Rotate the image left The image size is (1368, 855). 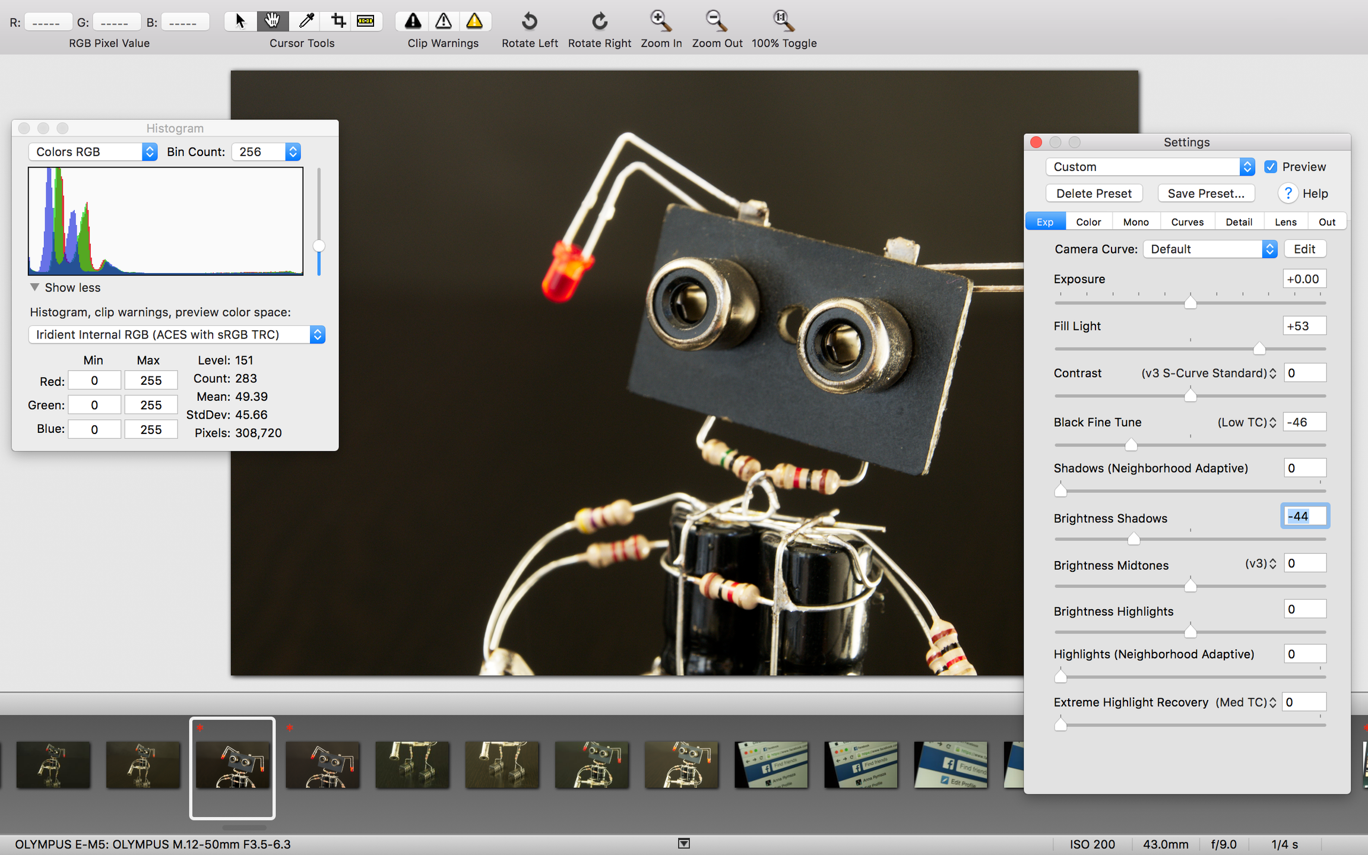coord(529,21)
